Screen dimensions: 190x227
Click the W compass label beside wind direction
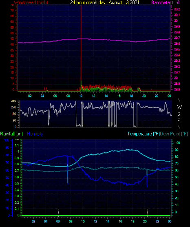[179, 107]
